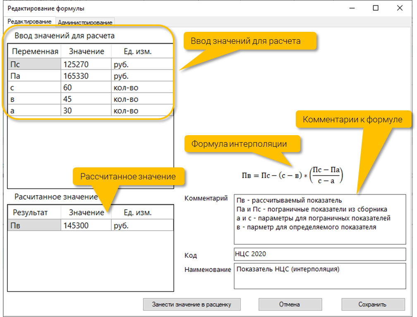Select the value cell containing 30
This screenshot has width=417, height=317.
click(x=86, y=110)
